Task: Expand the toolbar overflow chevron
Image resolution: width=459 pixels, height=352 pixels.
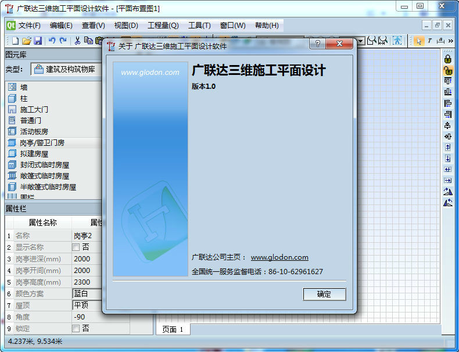Action: pyautogui.click(x=450, y=41)
